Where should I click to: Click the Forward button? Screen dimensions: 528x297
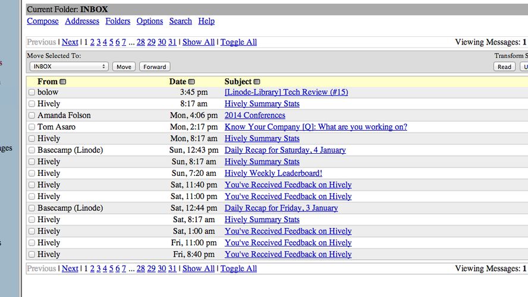point(155,67)
